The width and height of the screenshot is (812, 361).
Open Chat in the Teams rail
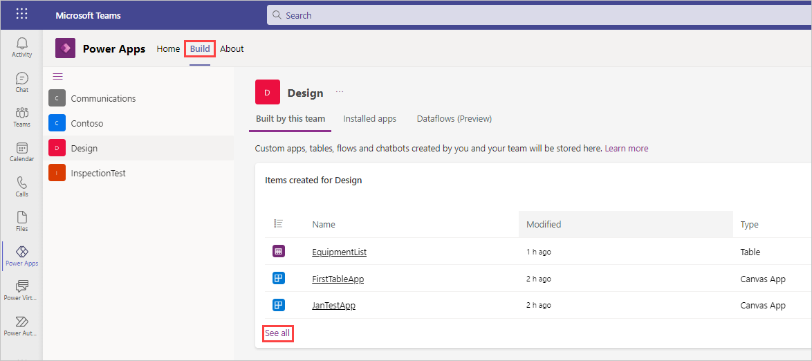pos(21,82)
